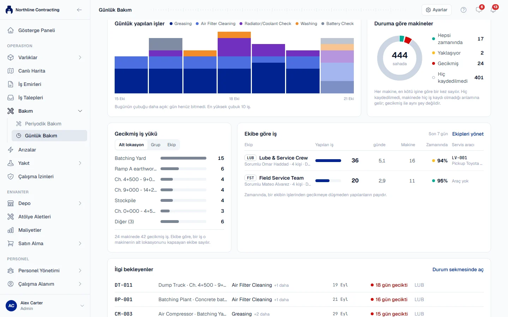
Task: Click the Satın Alma shopping cart icon
Action: pos(11,243)
